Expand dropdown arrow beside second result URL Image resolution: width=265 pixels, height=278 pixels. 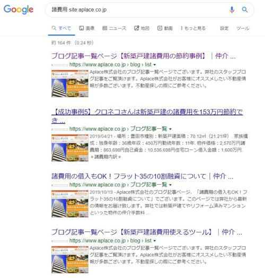coord(171,129)
